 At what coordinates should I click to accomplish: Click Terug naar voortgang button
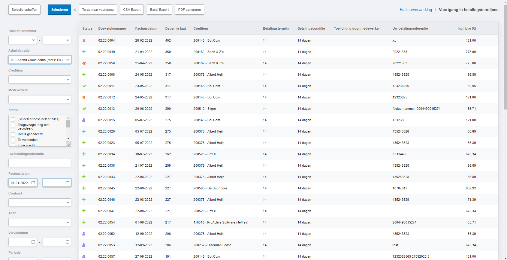[98, 10]
